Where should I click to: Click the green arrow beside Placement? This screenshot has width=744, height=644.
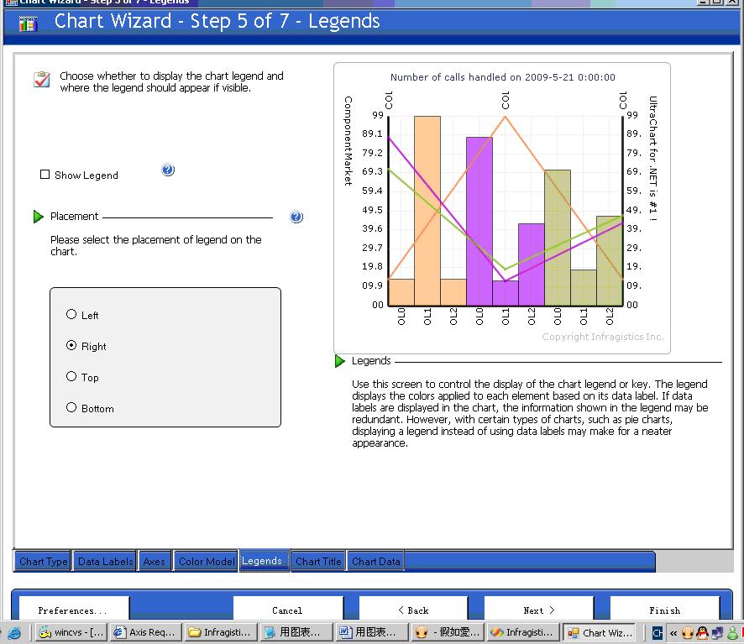(39, 217)
